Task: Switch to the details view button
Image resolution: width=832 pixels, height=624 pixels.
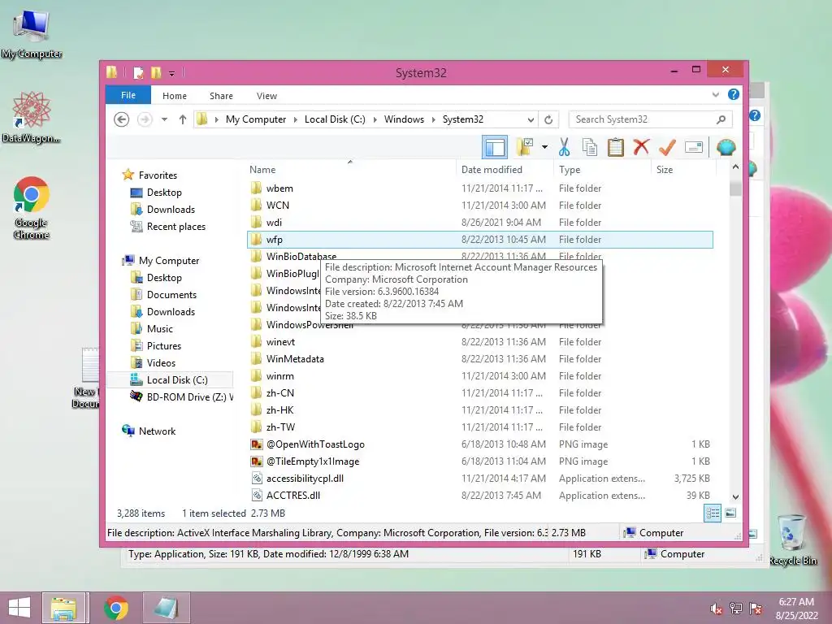Action: [x=712, y=513]
